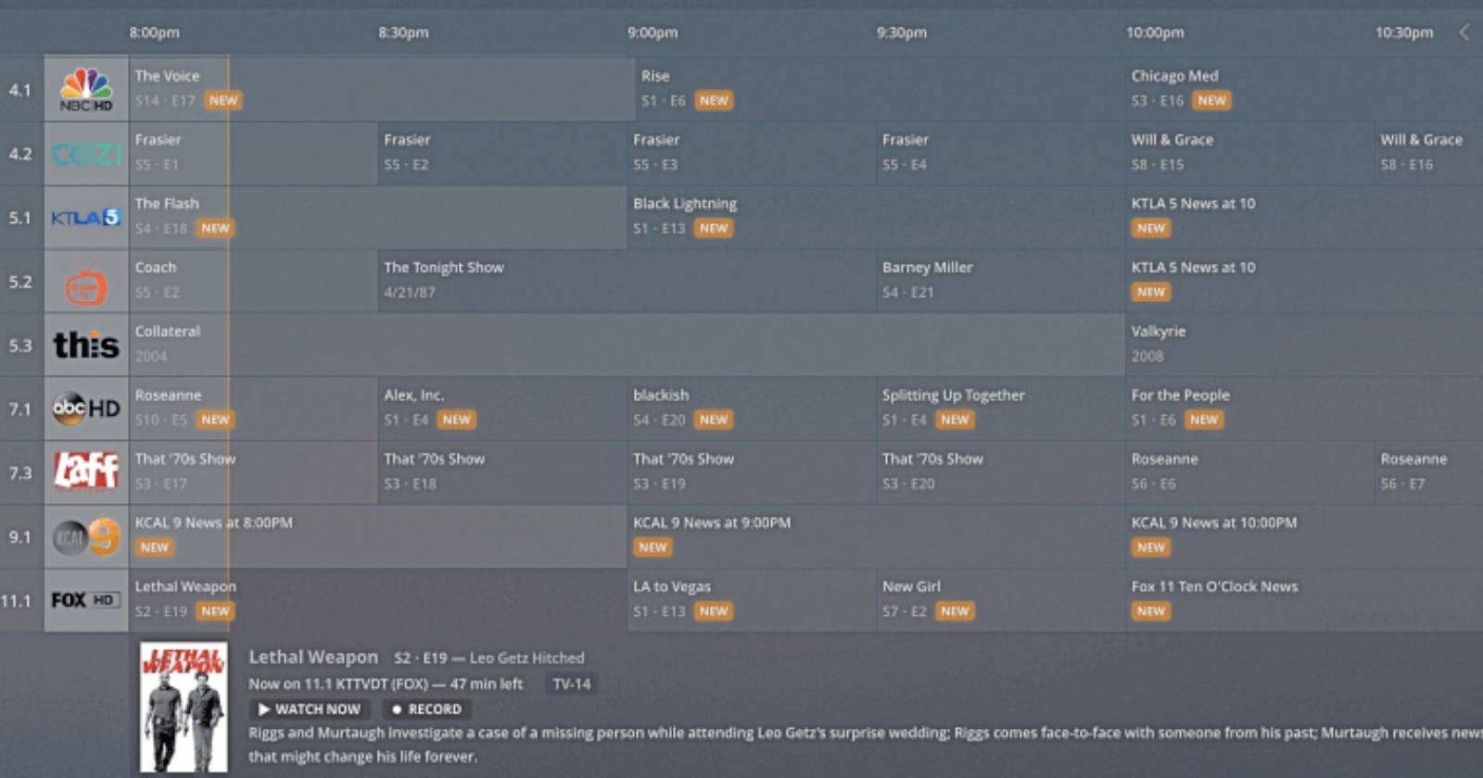Select Coach S5 E2 listing
The width and height of the screenshot is (1483, 778).
click(x=253, y=282)
